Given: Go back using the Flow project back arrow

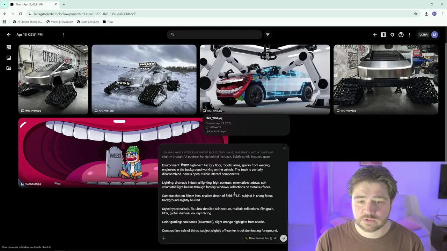Looking at the screenshot, I should (x=9, y=35).
